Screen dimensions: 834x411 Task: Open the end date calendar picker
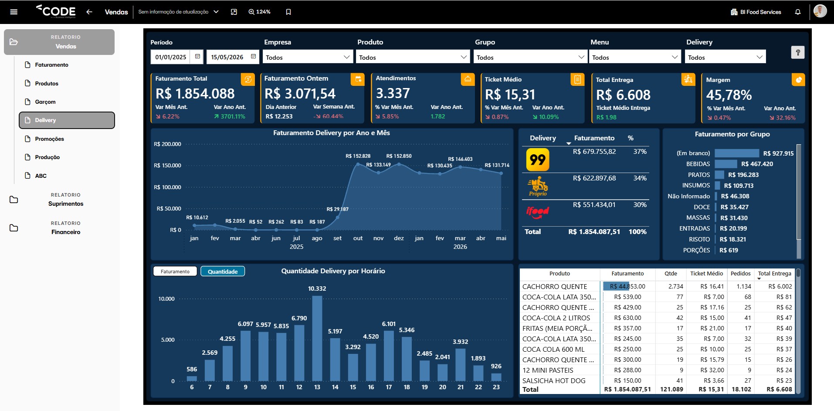click(x=253, y=57)
